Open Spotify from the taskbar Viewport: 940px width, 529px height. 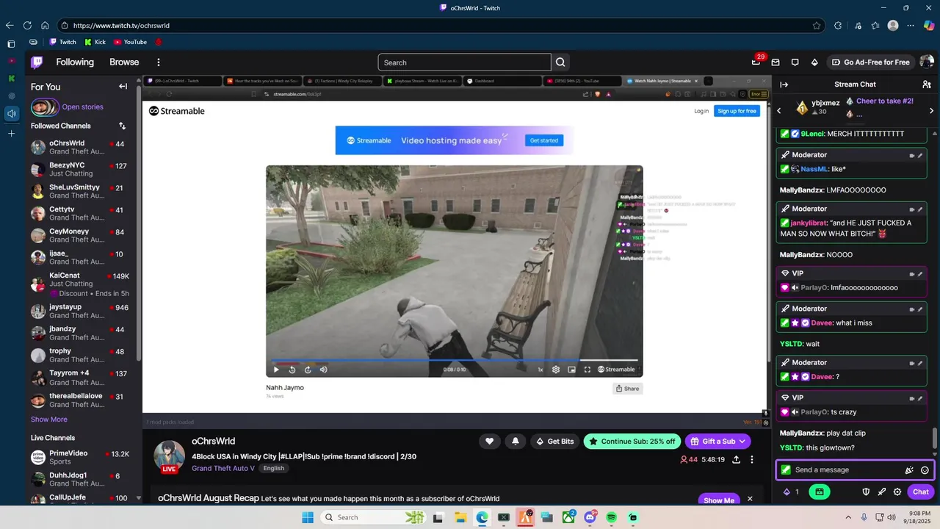(x=612, y=517)
